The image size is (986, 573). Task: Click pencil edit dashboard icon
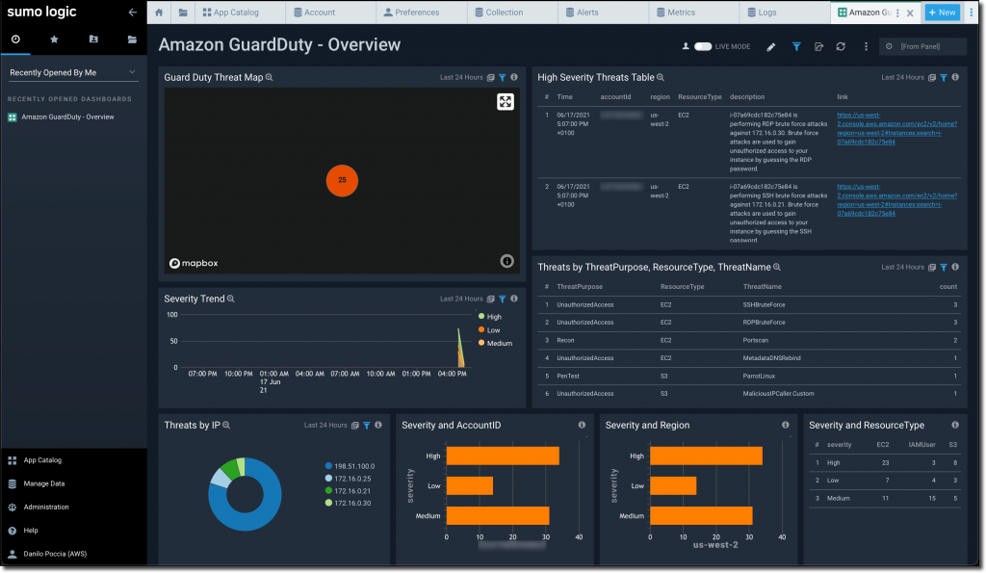click(771, 46)
